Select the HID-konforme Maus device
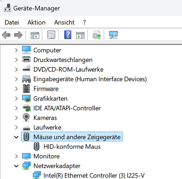The image size is (182, 179). [x=72, y=147]
